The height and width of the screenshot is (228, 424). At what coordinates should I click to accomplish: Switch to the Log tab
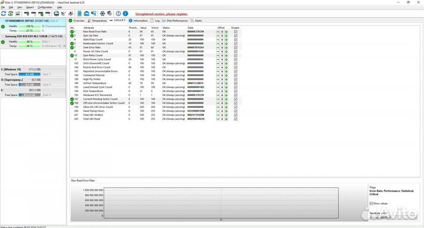[x=155, y=21]
